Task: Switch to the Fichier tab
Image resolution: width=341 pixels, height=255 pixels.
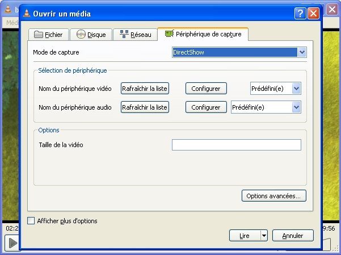Action: pos(49,35)
